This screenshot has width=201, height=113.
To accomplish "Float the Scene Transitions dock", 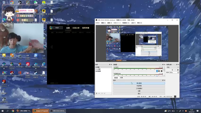I will click(177, 65).
